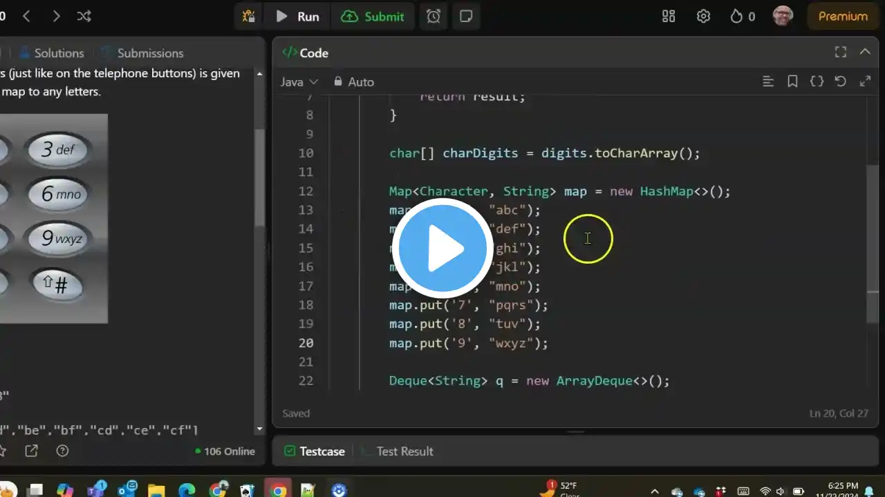Viewport: 885px width, 497px height.
Task: Enter fullscreen for the Code panel
Action: click(x=841, y=52)
